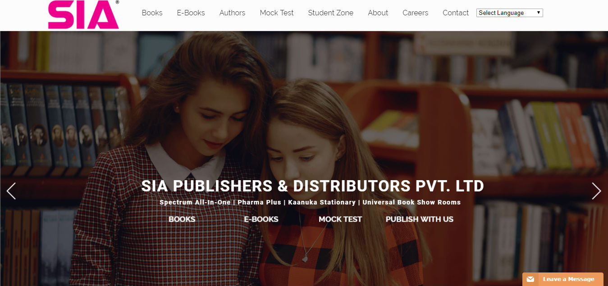The image size is (608, 286).
Task: Open the Student Zone menu
Action: click(x=331, y=13)
